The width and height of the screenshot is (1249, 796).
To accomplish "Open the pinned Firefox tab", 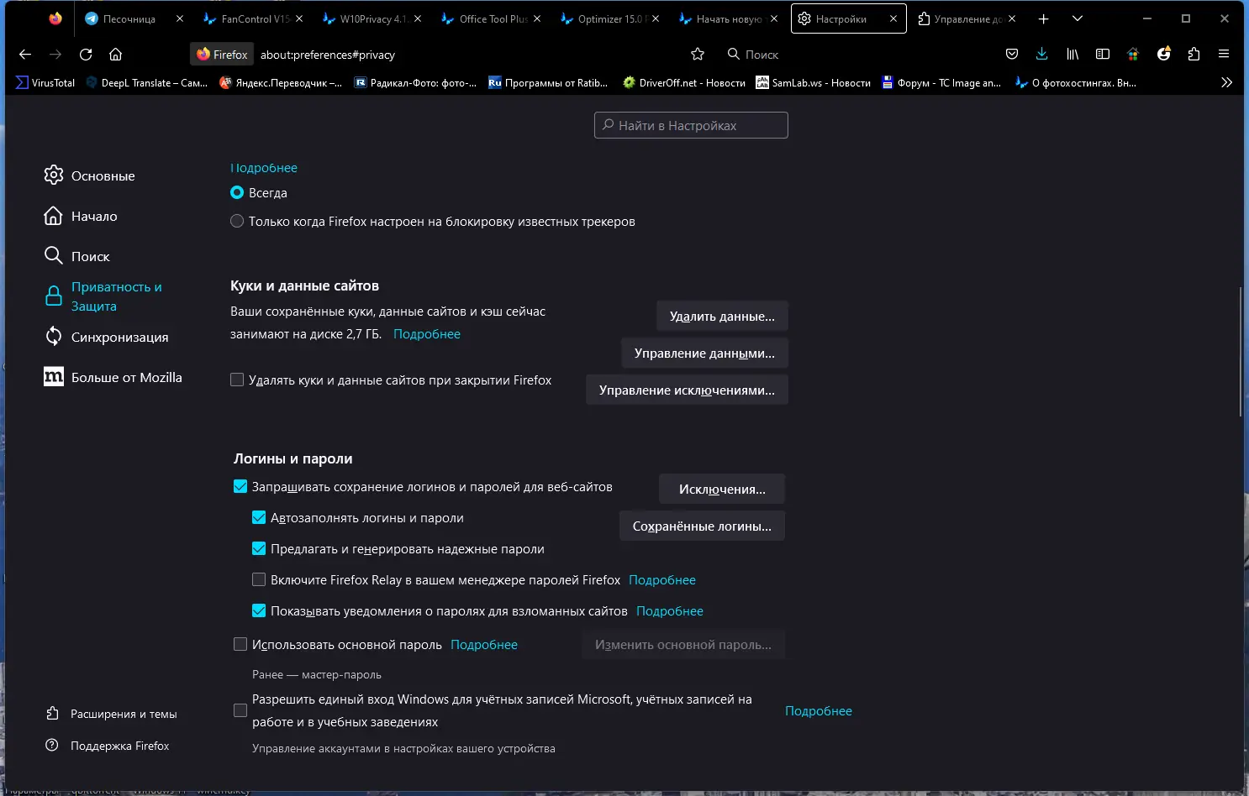I will (x=55, y=18).
